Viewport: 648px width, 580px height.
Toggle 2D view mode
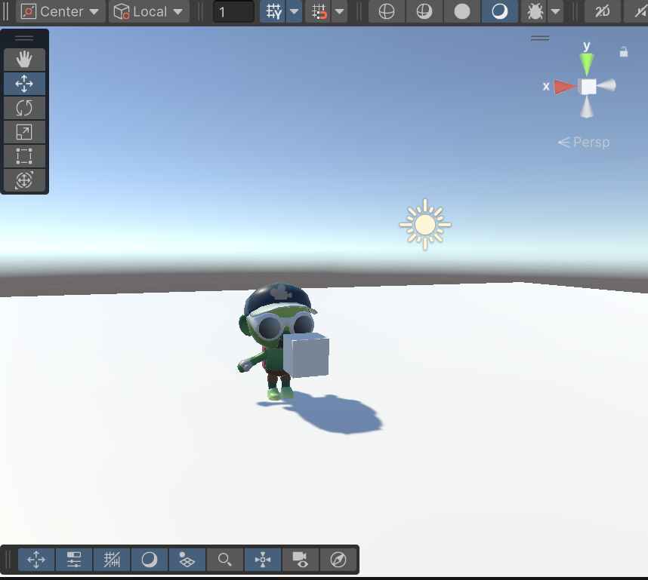pos(602,11)
